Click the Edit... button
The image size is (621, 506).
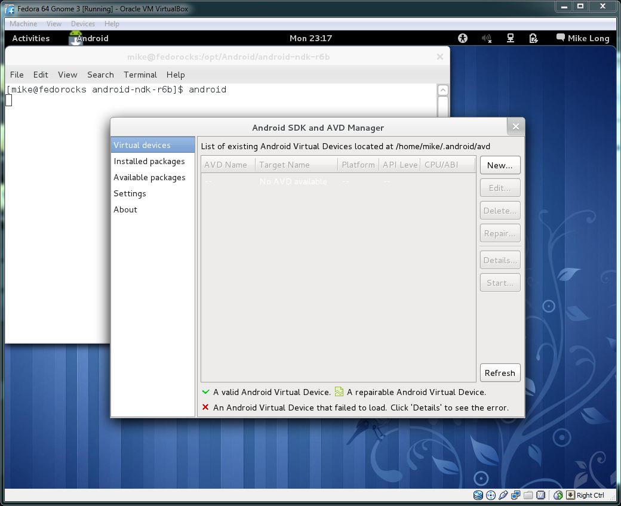[x=500, y=188]
